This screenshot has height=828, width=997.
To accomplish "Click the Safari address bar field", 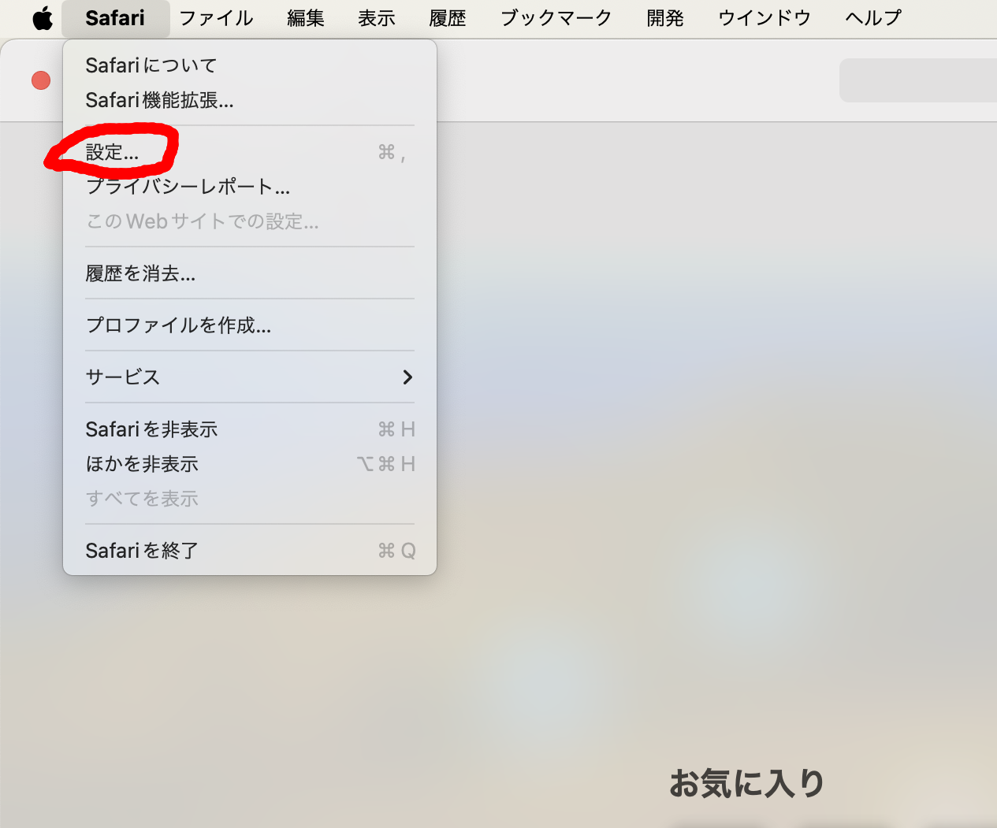I will [x=918, y=80].
